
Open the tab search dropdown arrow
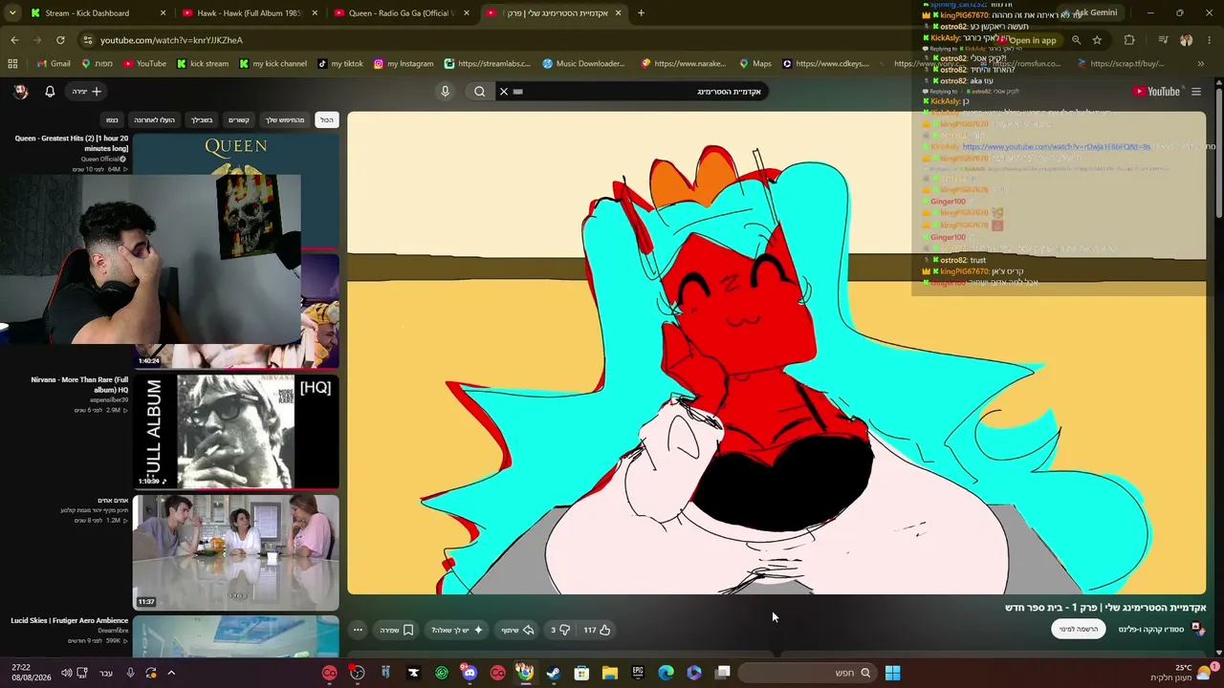click(12, 13)
